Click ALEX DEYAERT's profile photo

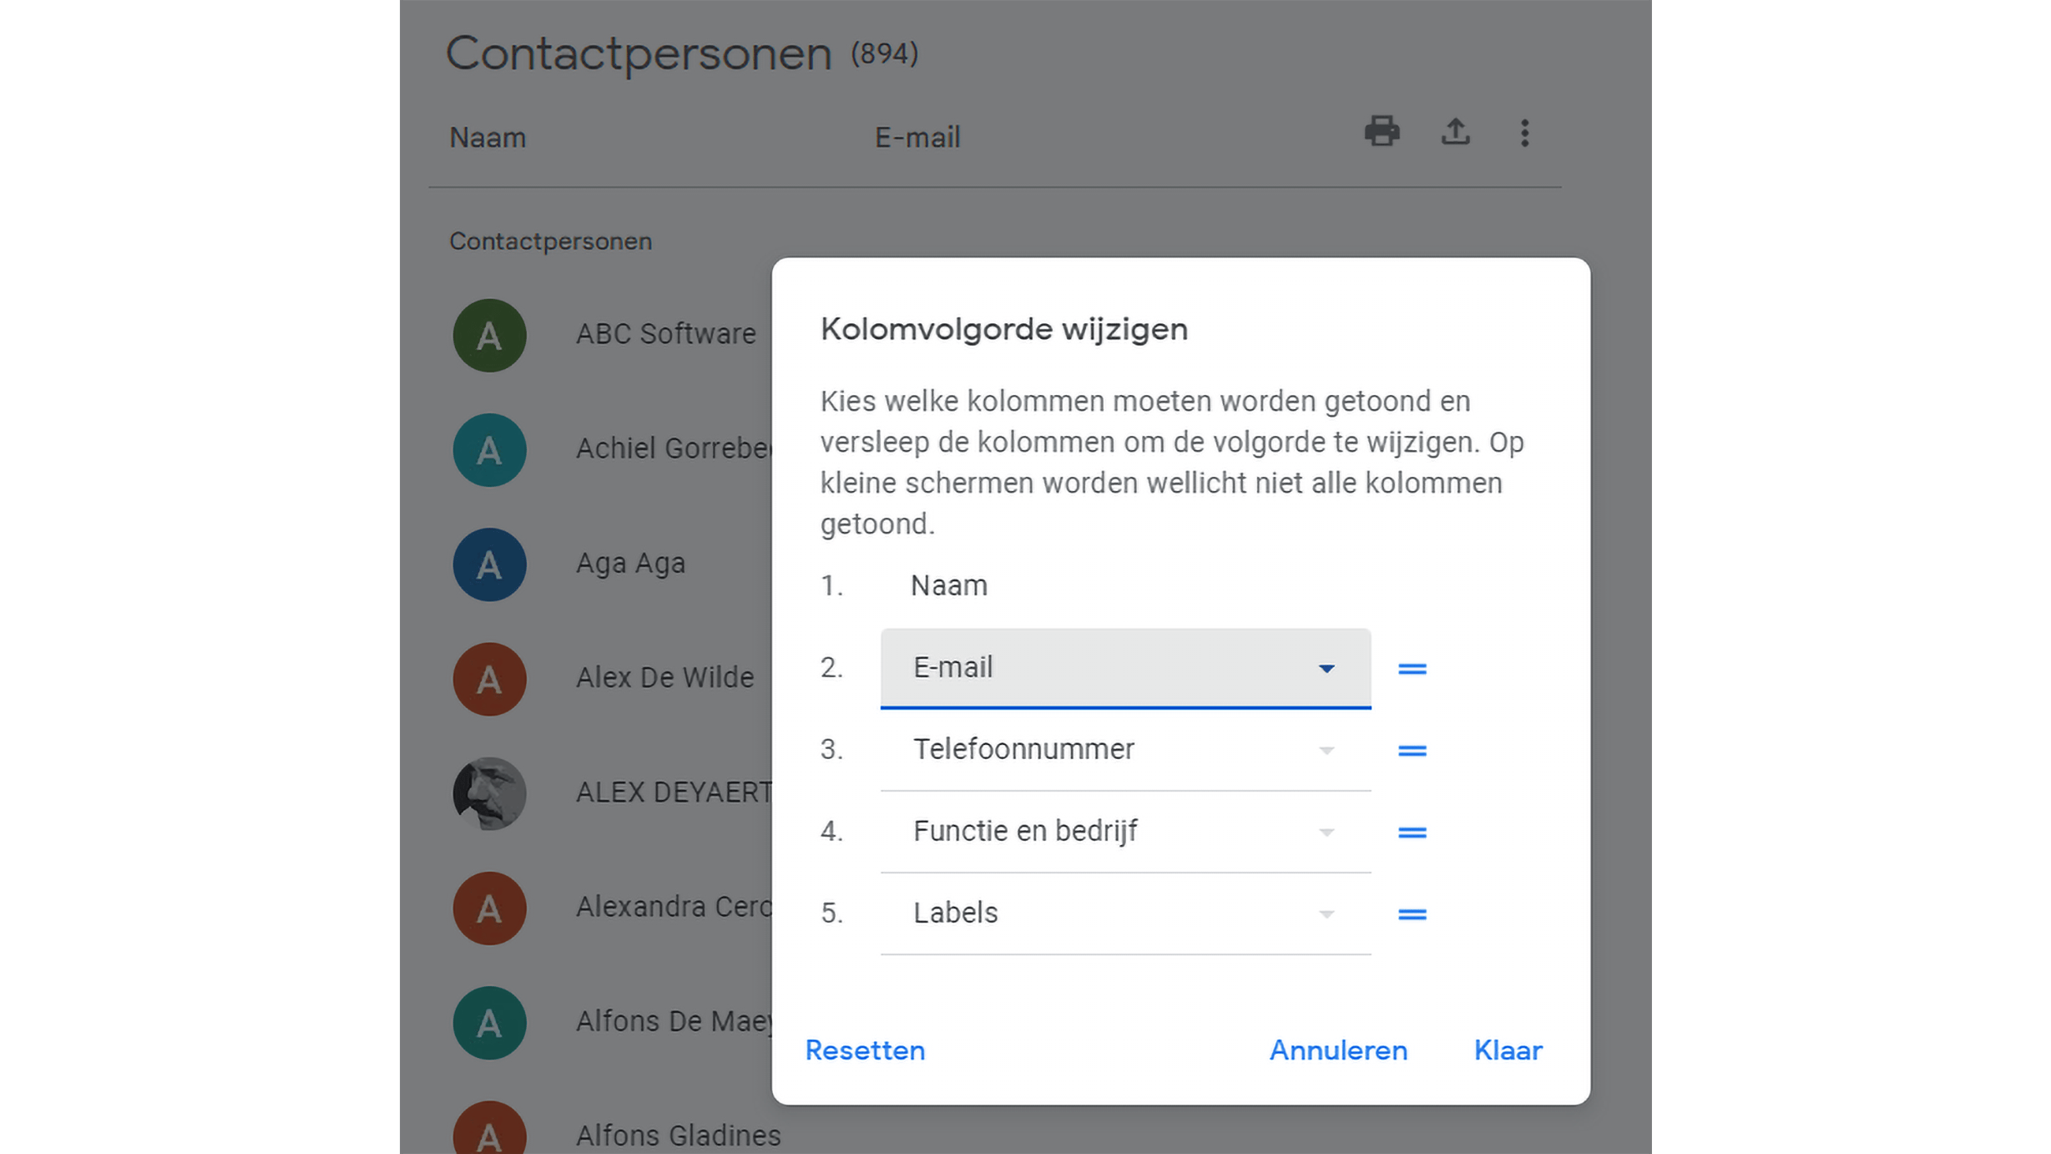click(489, 793)
